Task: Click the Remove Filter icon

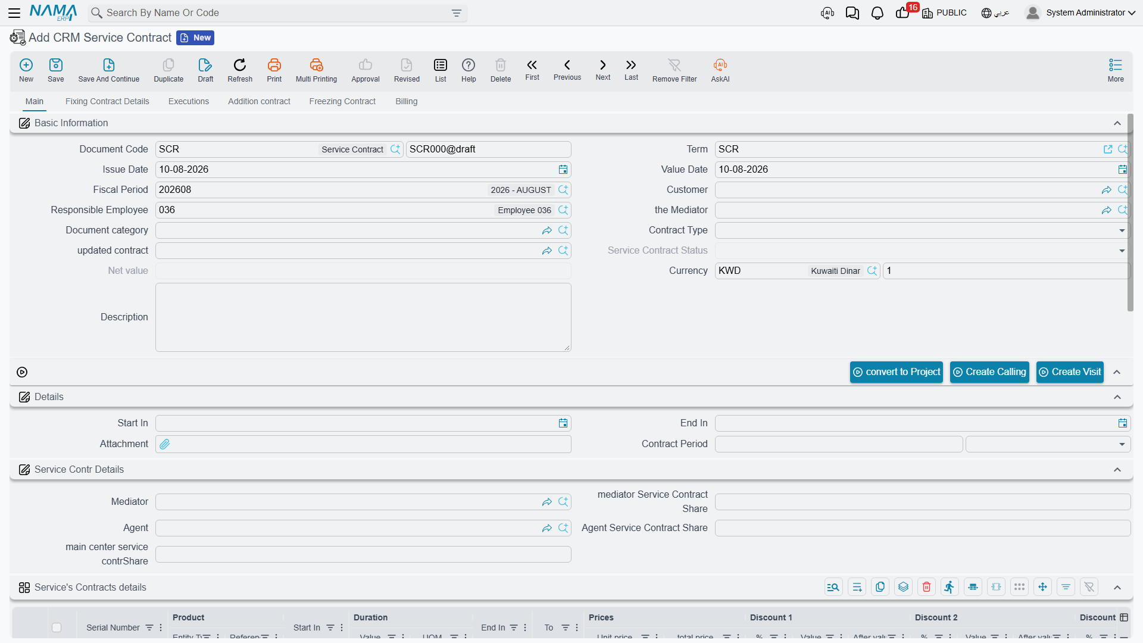Action: tap(674, 70)
